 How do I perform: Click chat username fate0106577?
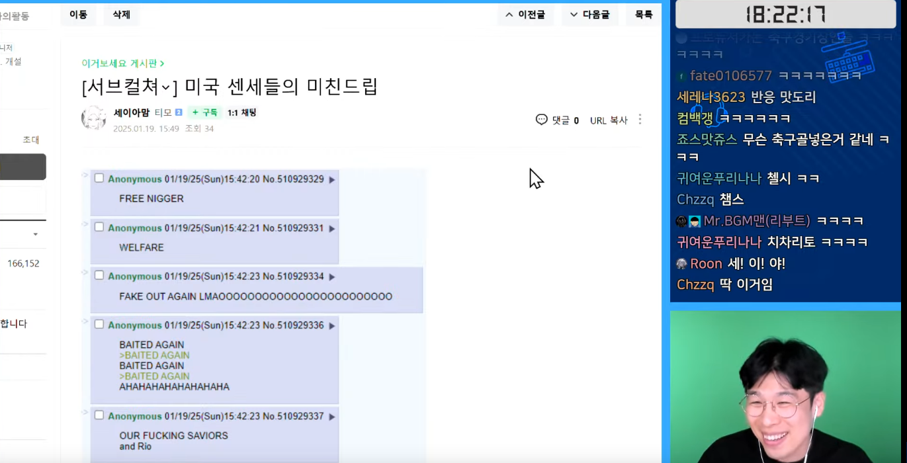(731, 76)
